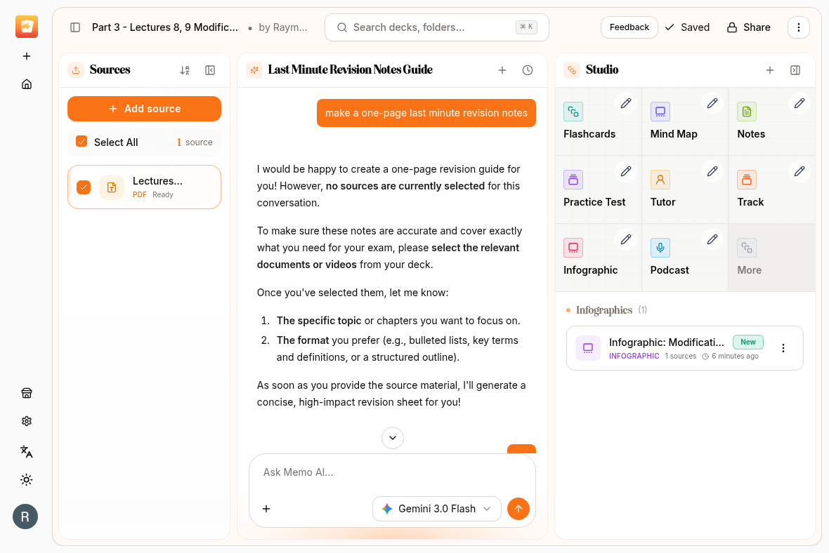The height and width of the screenshot is (553, 829).
Task: Toggle the light/dark theme sun icon
Action: (x=27, y=480)
